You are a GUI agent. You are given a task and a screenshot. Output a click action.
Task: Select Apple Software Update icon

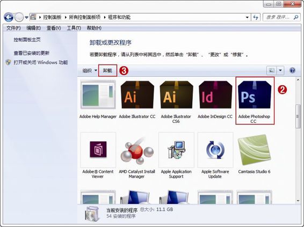tap(215, 150)
